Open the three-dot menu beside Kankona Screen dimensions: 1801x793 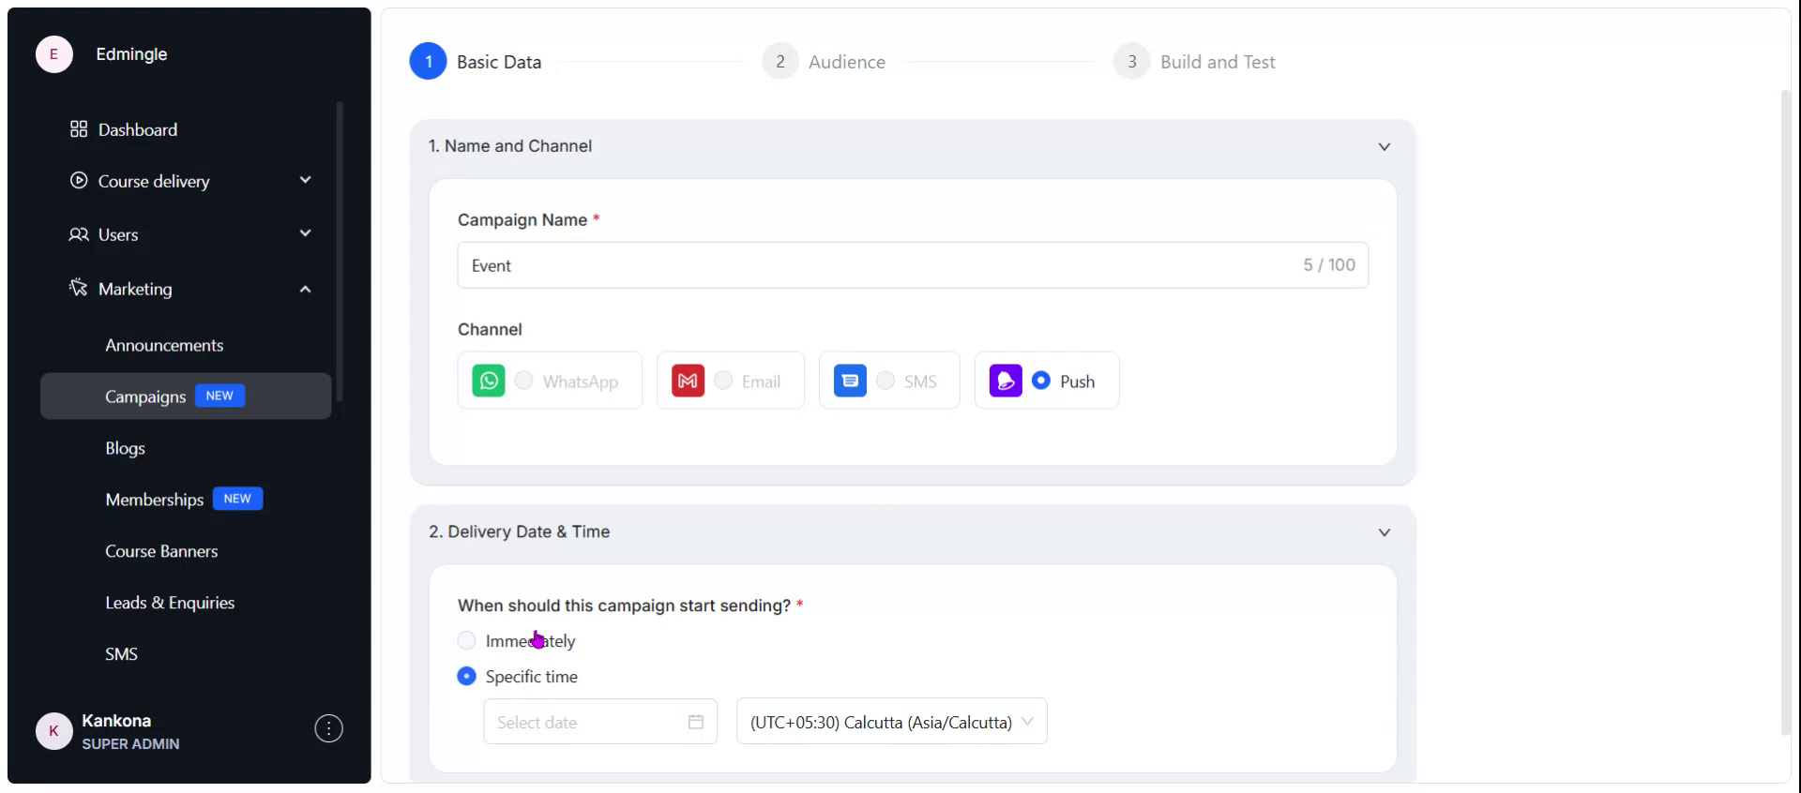(x=328, y=728)
